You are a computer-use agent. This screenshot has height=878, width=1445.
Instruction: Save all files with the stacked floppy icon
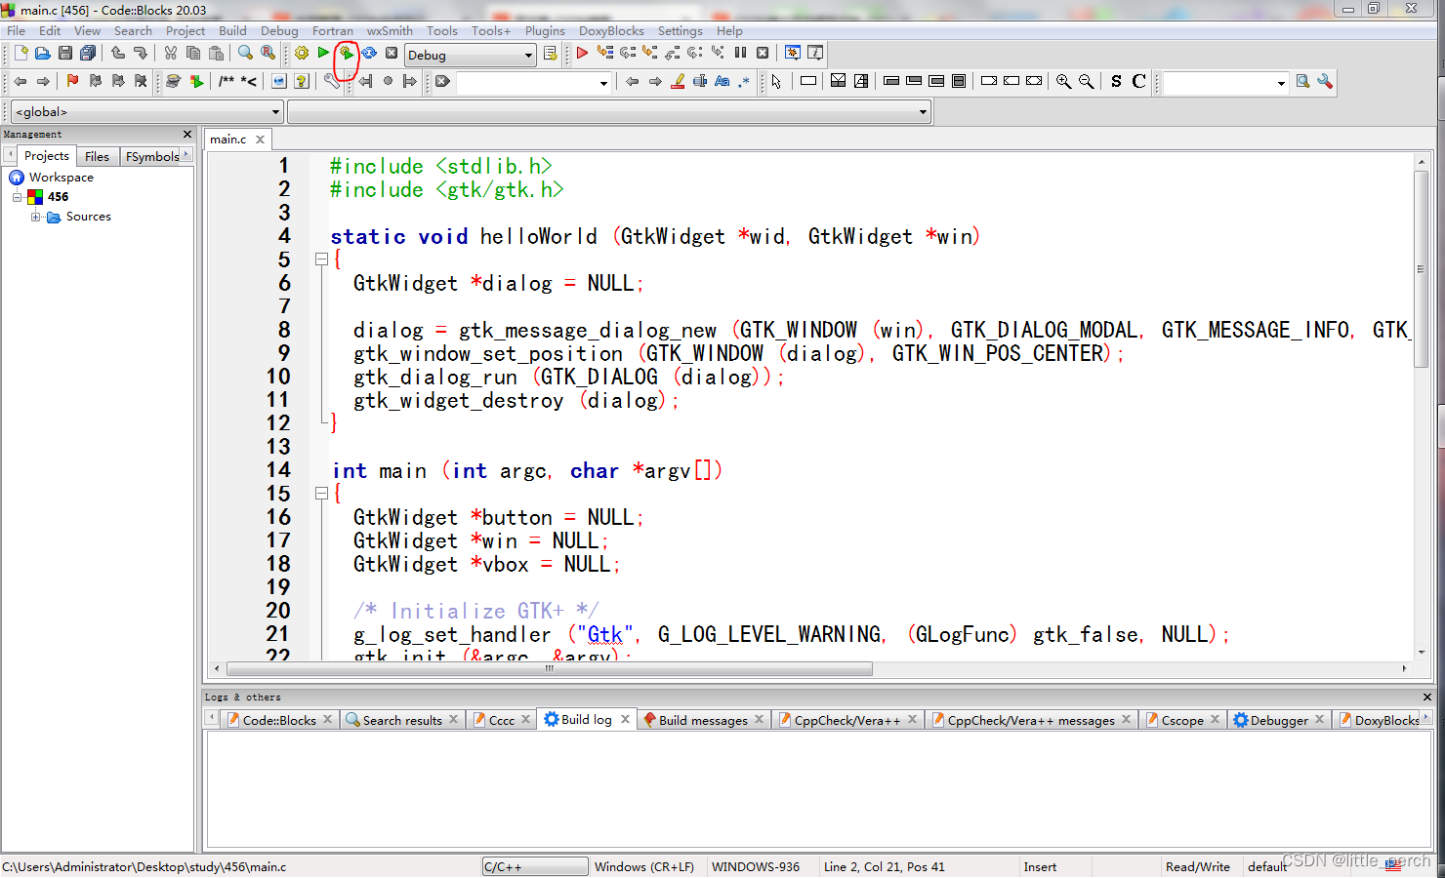coord(88,54)
